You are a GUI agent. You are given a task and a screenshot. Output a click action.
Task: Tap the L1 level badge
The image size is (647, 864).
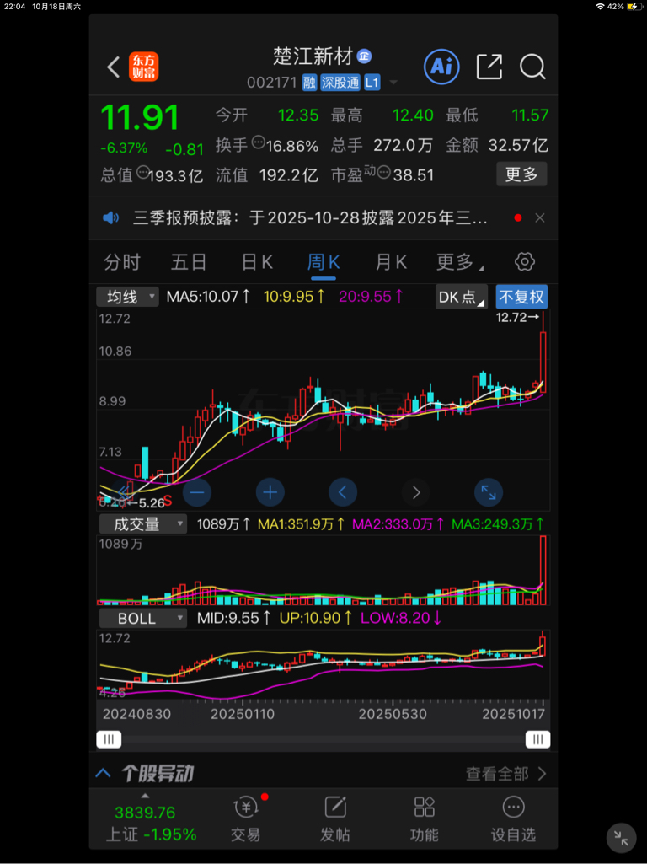click(372, 83)
